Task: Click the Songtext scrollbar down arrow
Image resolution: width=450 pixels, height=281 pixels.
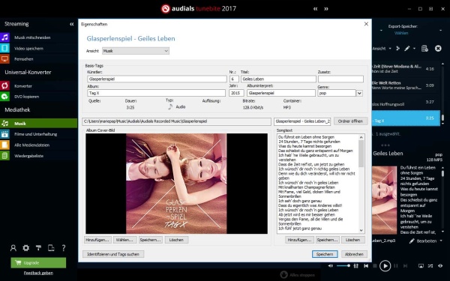Action: (x=361, y=230)
